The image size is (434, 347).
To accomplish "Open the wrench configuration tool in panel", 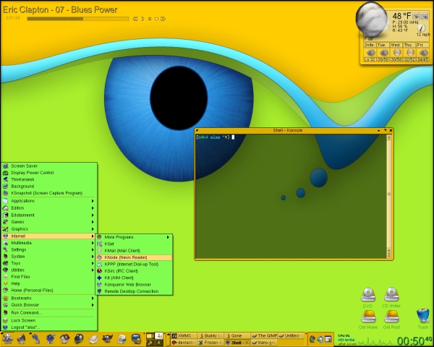I will (x=35, y=339).
